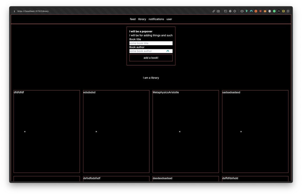Delete MetaphysicsAristotle book using its x
The height and width of the screenshot is (195, 302).
coord(180,132)
